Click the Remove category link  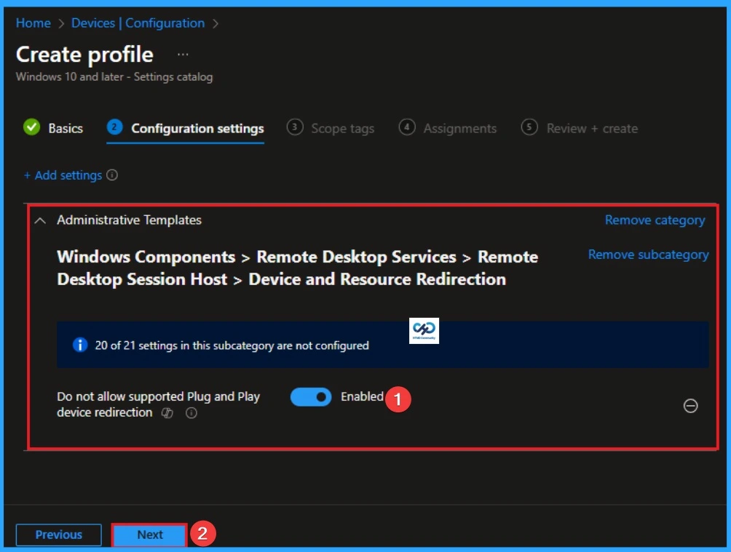click(654, 220)
